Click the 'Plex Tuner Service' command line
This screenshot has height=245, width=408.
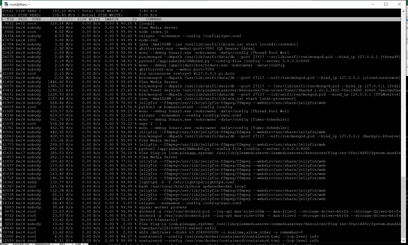coord(270,90)
